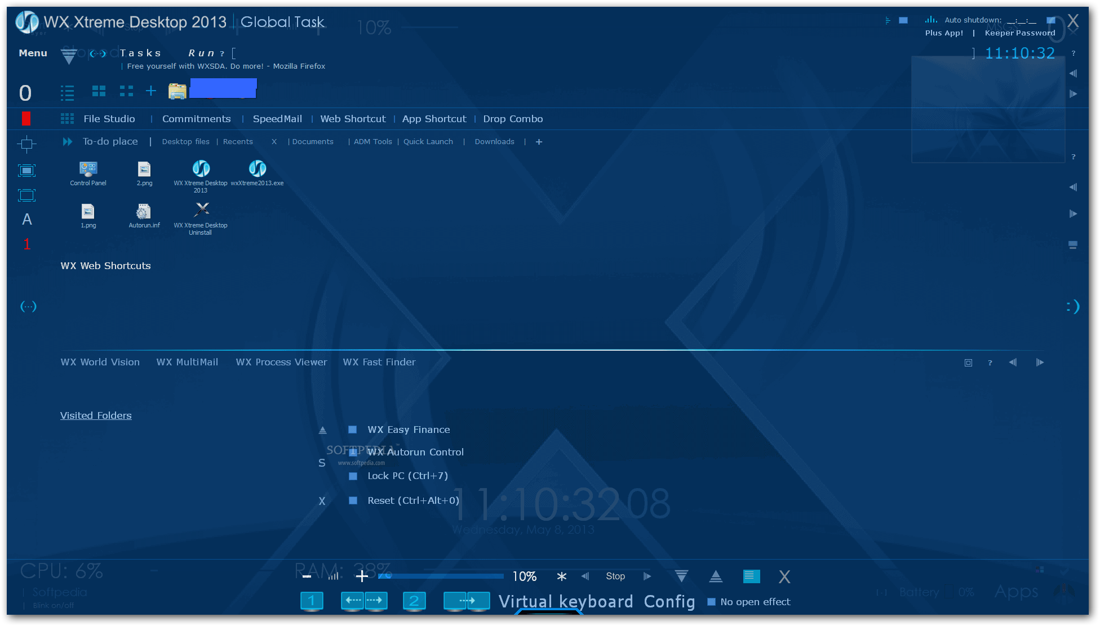Open the Visited Folders link

click(96, 415)
